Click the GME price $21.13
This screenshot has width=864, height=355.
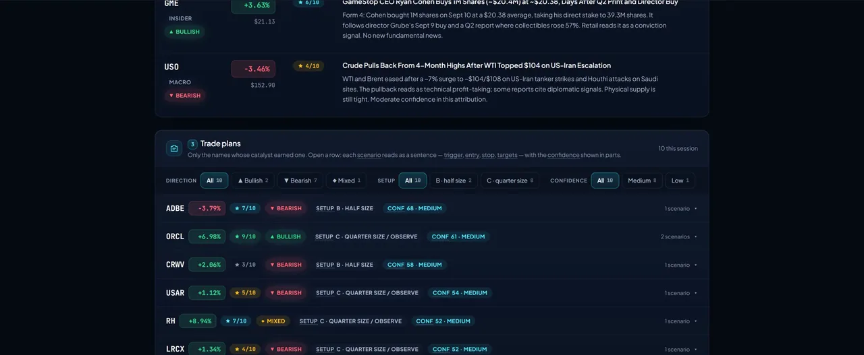coord(265,22)
